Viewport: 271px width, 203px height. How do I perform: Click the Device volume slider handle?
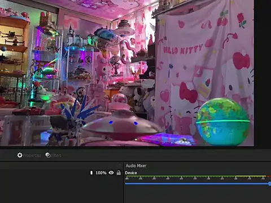coord(270,184)
